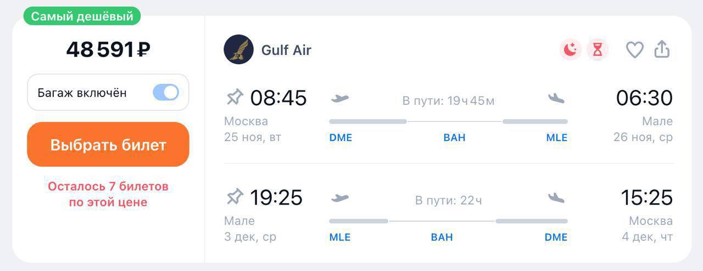Click the long layover hourglass icon
This screenshot has width=703, height=271.
[598, 50]
